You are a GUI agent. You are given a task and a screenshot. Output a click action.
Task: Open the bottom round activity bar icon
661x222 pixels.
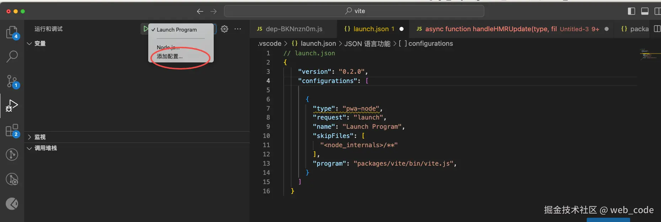pyautogui.click(x=12, y=204)
